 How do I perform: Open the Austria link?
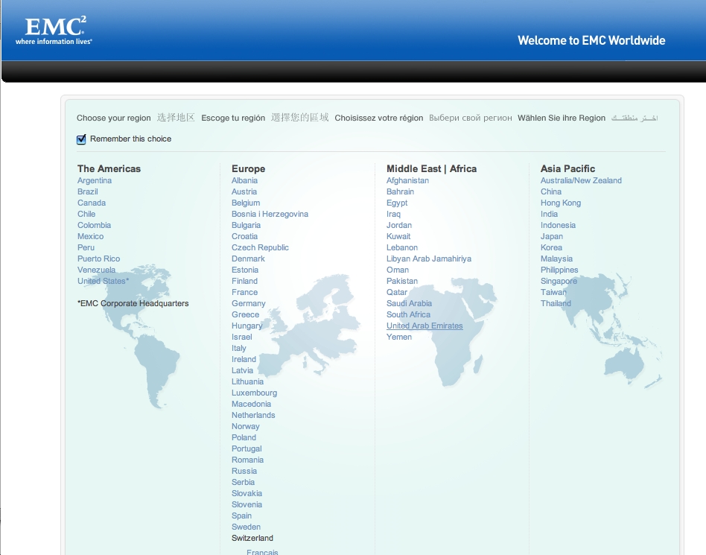click(244, 192)
